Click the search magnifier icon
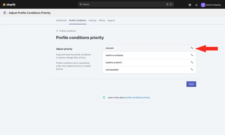 (x=81, y=4)
